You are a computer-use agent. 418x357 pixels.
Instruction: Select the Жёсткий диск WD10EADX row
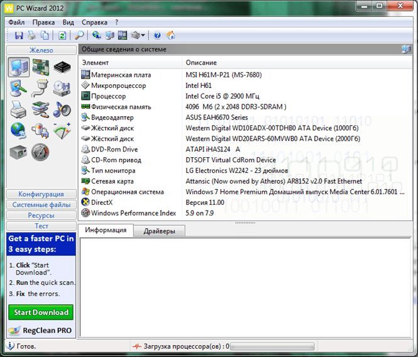(245, 128)
